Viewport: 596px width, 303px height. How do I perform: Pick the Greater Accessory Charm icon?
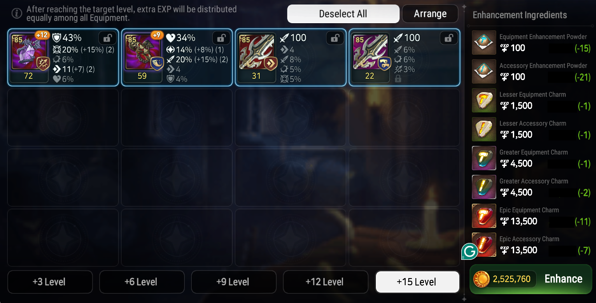point(484,187)
